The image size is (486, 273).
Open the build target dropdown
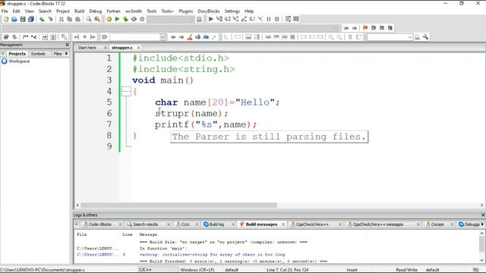tap(170, 19)
